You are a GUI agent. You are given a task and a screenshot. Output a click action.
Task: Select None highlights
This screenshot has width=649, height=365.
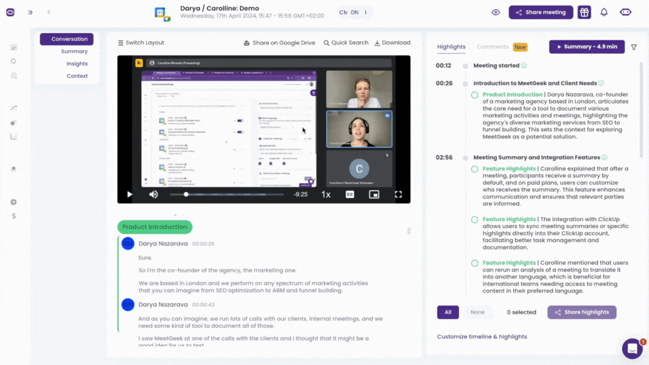pos(477,312)
